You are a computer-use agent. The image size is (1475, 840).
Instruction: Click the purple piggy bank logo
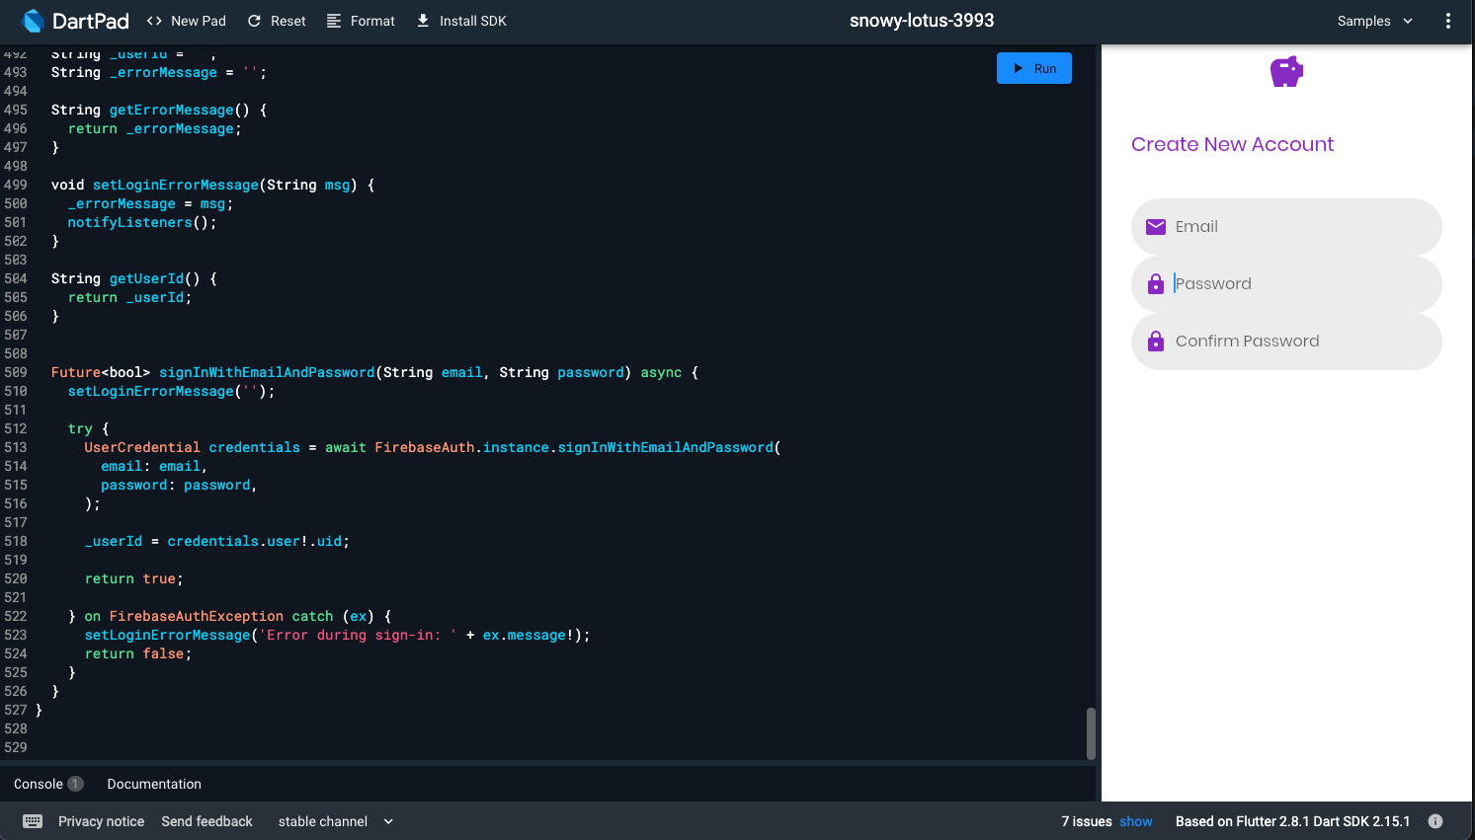pos(1286,71)
